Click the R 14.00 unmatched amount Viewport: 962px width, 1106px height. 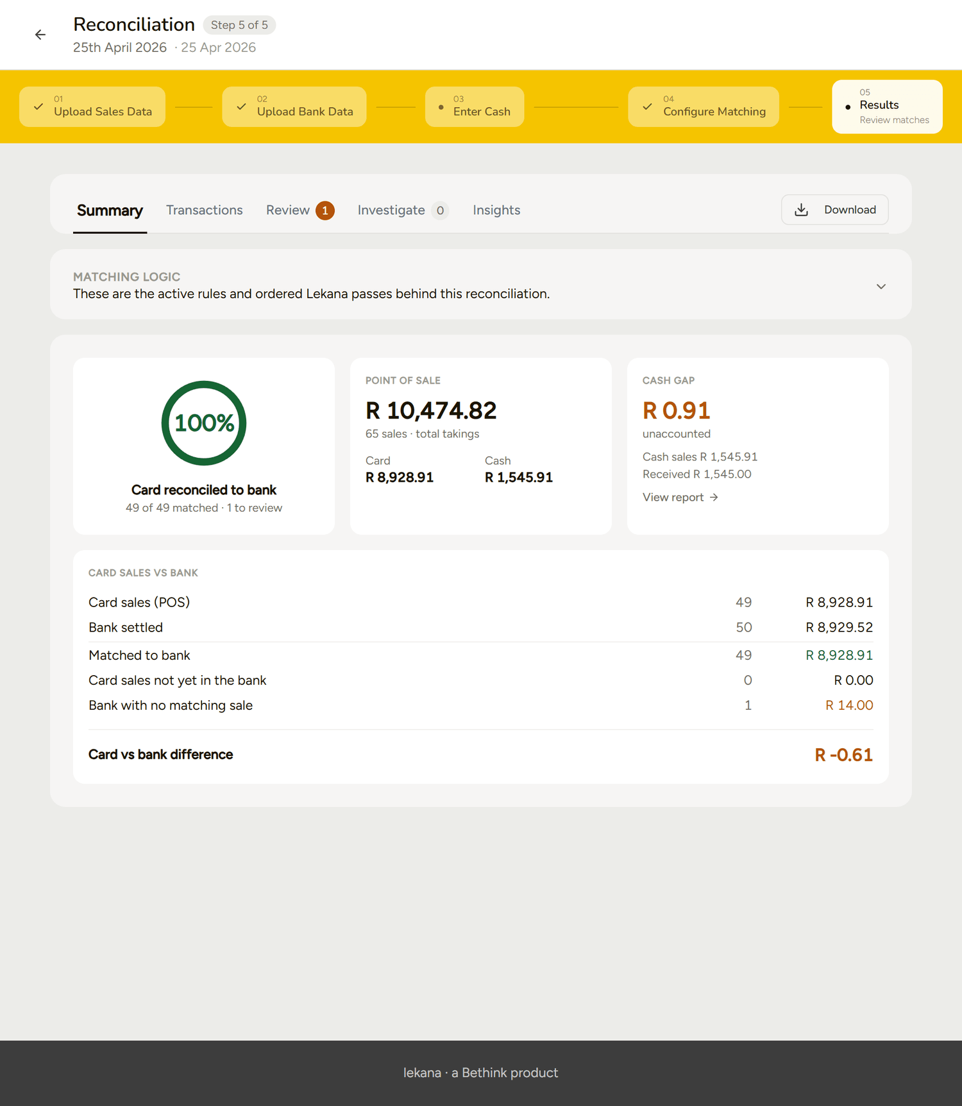pyautogui.click(x=849, y=705)
